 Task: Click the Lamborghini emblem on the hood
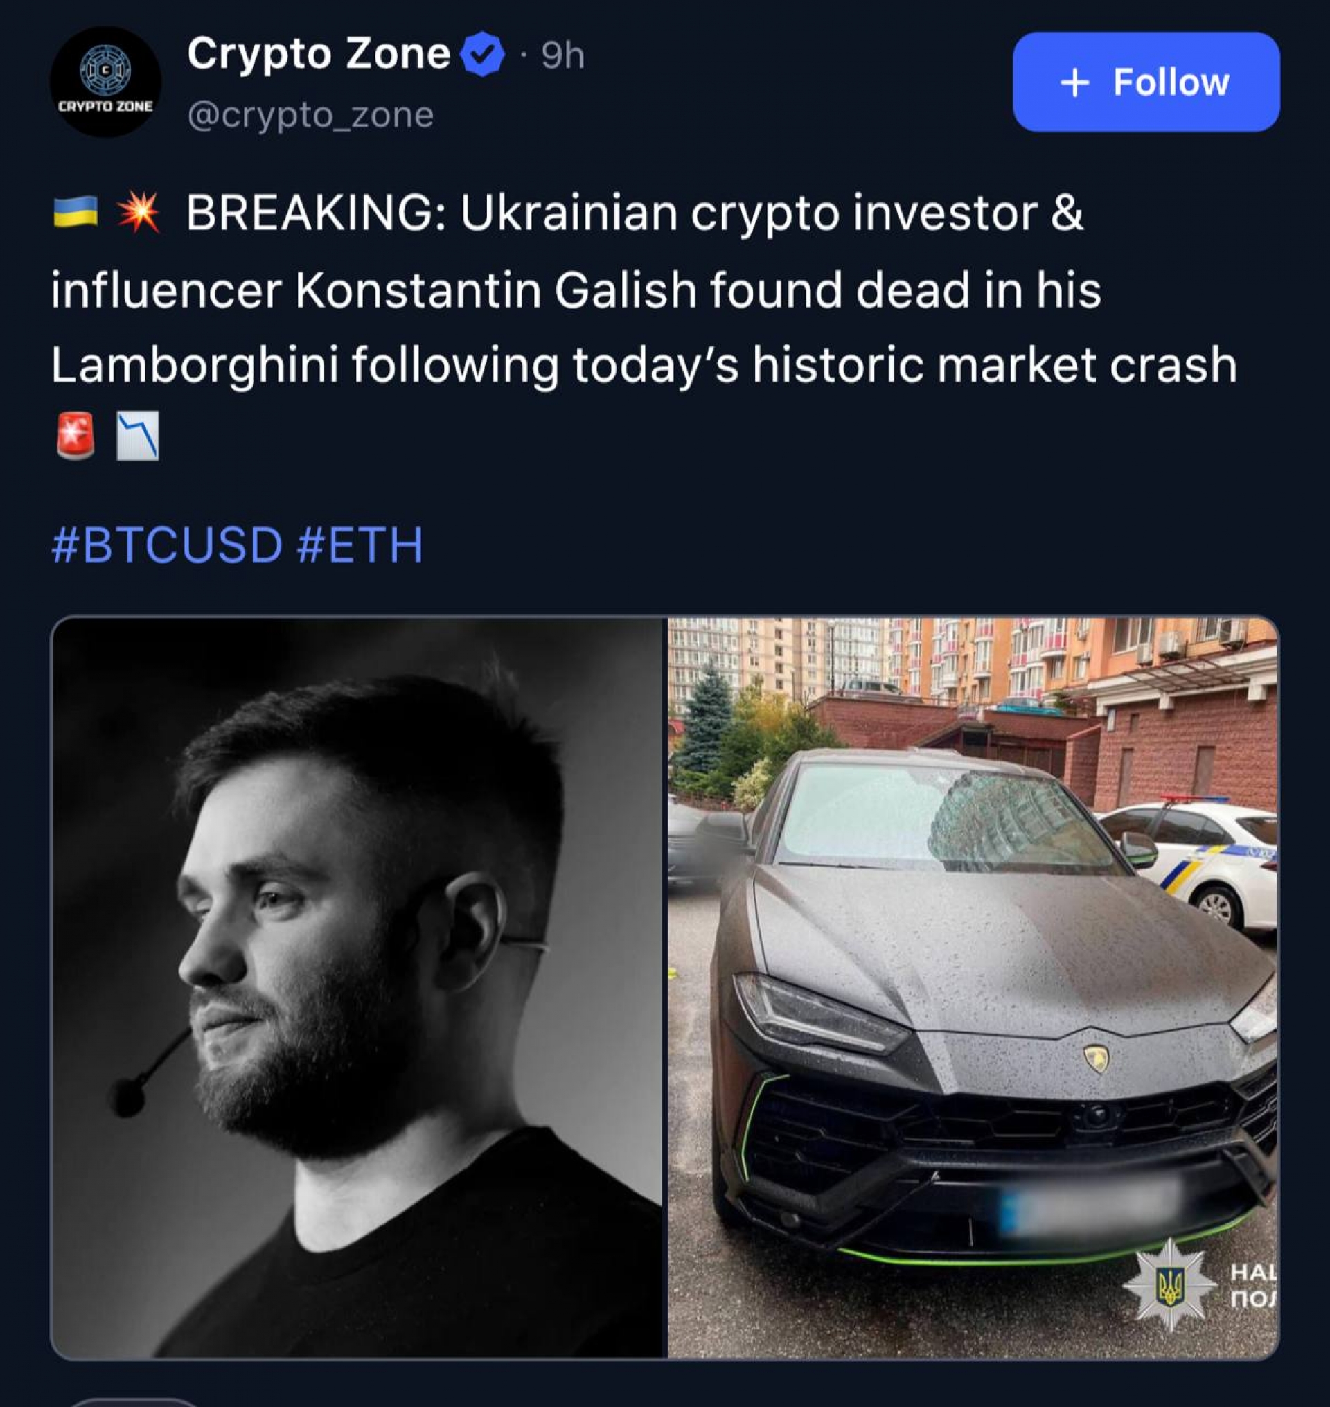pyautogui.click(x=1097, y=1058)
